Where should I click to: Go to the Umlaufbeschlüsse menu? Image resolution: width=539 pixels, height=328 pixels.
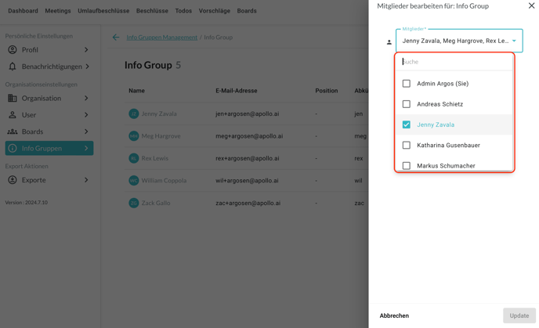coord(103,11)
